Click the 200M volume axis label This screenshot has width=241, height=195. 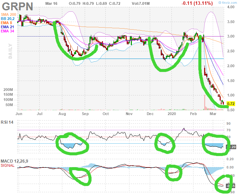pos(8,90)
